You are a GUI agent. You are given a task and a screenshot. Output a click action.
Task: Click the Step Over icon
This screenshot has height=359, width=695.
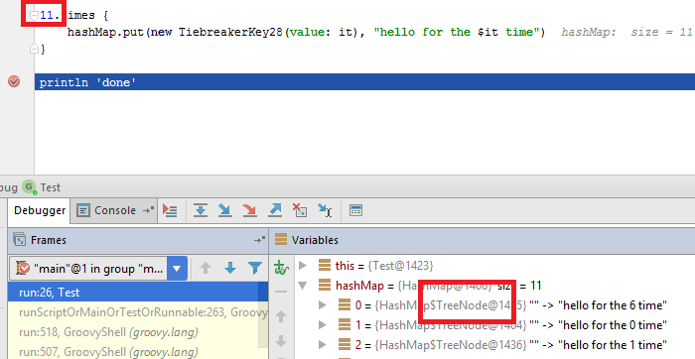pos(201,210)
